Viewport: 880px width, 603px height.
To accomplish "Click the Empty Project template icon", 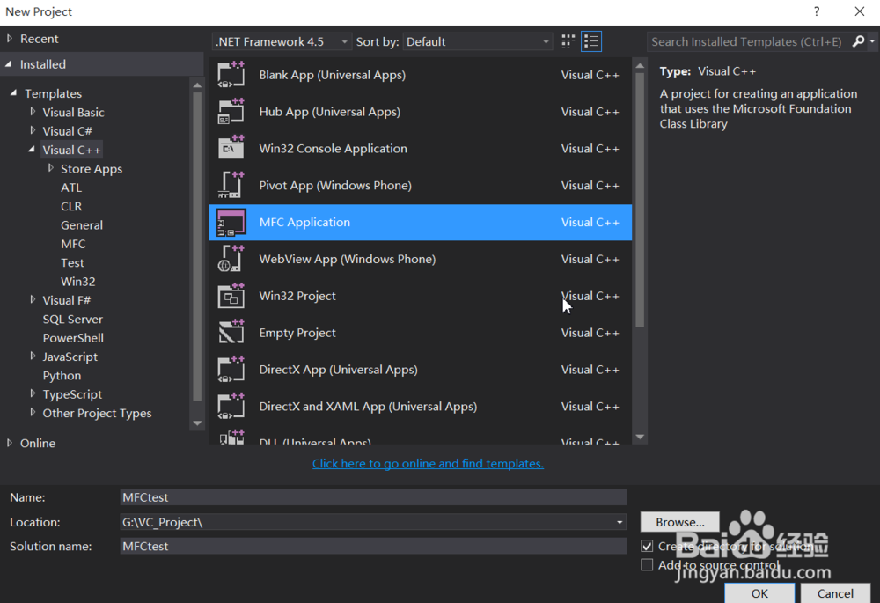I will pyautogui.click(x=231, y=333).
